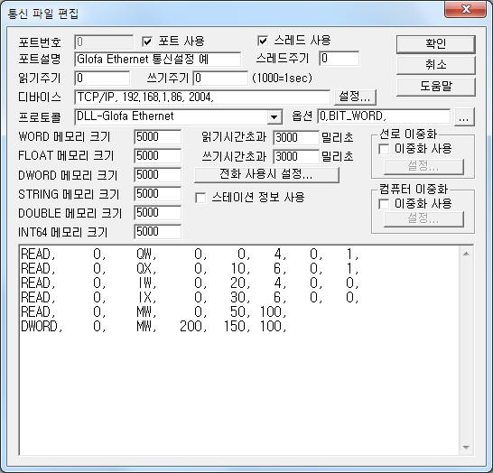Viewport: 493px width, 473px height.
Task: Click the ellipsis button next to 옵션 field
Action: pyautogui.click(x=464, y=117)
